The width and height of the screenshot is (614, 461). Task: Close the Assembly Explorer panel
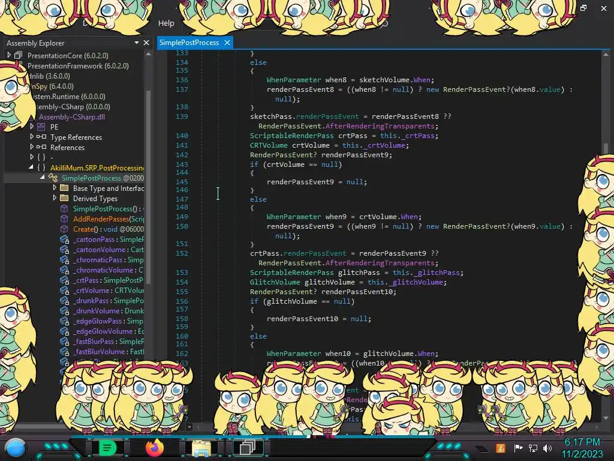coord(146,43)
